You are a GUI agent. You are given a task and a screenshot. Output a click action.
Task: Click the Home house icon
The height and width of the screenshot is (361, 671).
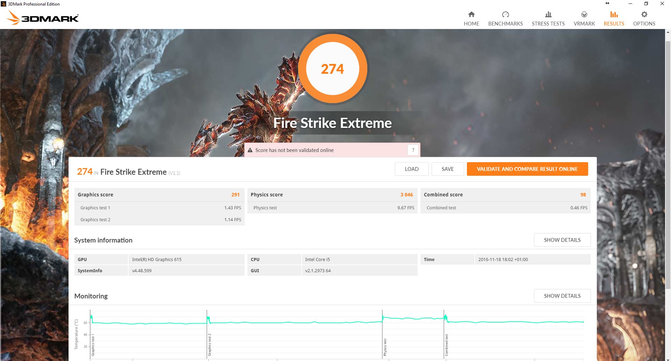(x=471, y=14)
